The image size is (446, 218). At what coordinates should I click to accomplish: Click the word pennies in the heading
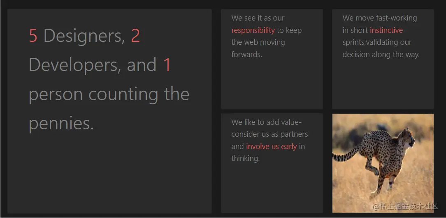(61, 124)
